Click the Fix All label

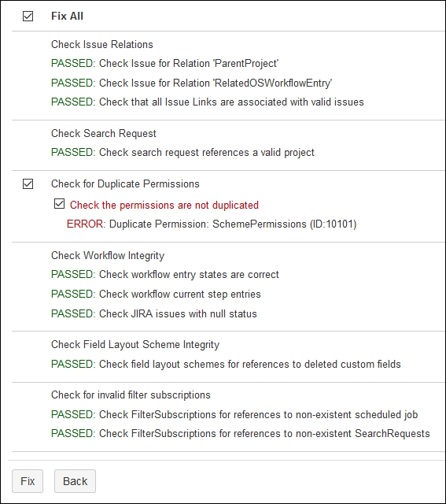click(67, 16)
